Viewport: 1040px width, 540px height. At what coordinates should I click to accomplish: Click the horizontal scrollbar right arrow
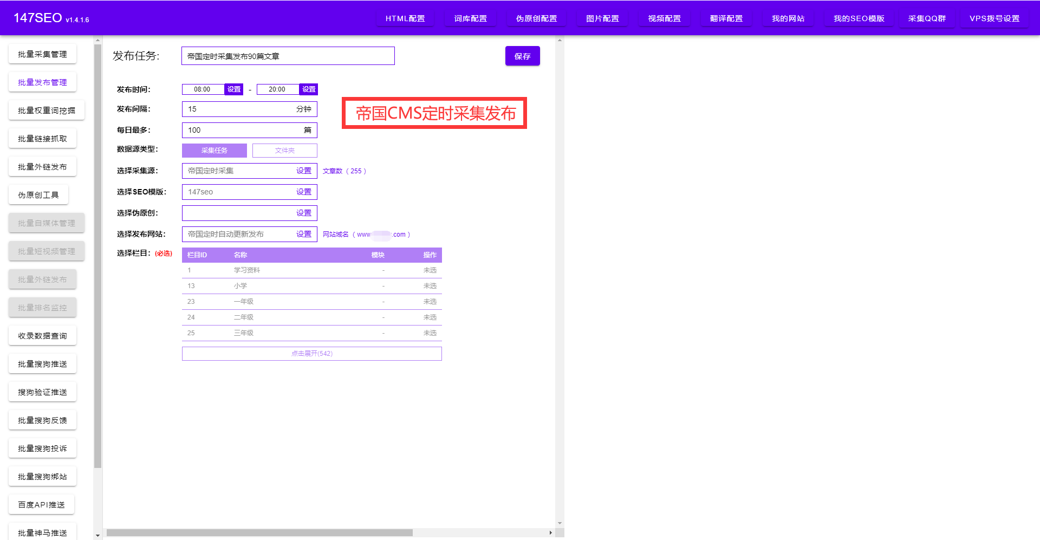pos(551,533)
